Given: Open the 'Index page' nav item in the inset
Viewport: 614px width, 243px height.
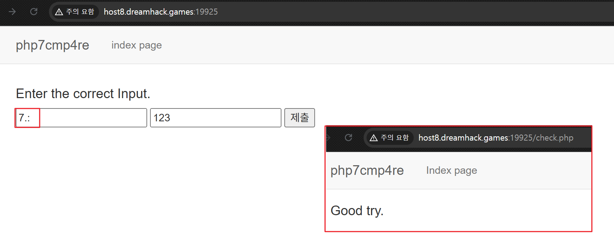Looking at the screenshot, I should click(x=451, y=171).
